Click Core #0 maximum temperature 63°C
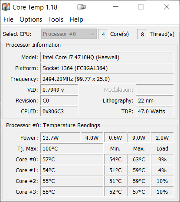Image resolution: width=180 pixels, height=202 pixels. pos(139,159)
